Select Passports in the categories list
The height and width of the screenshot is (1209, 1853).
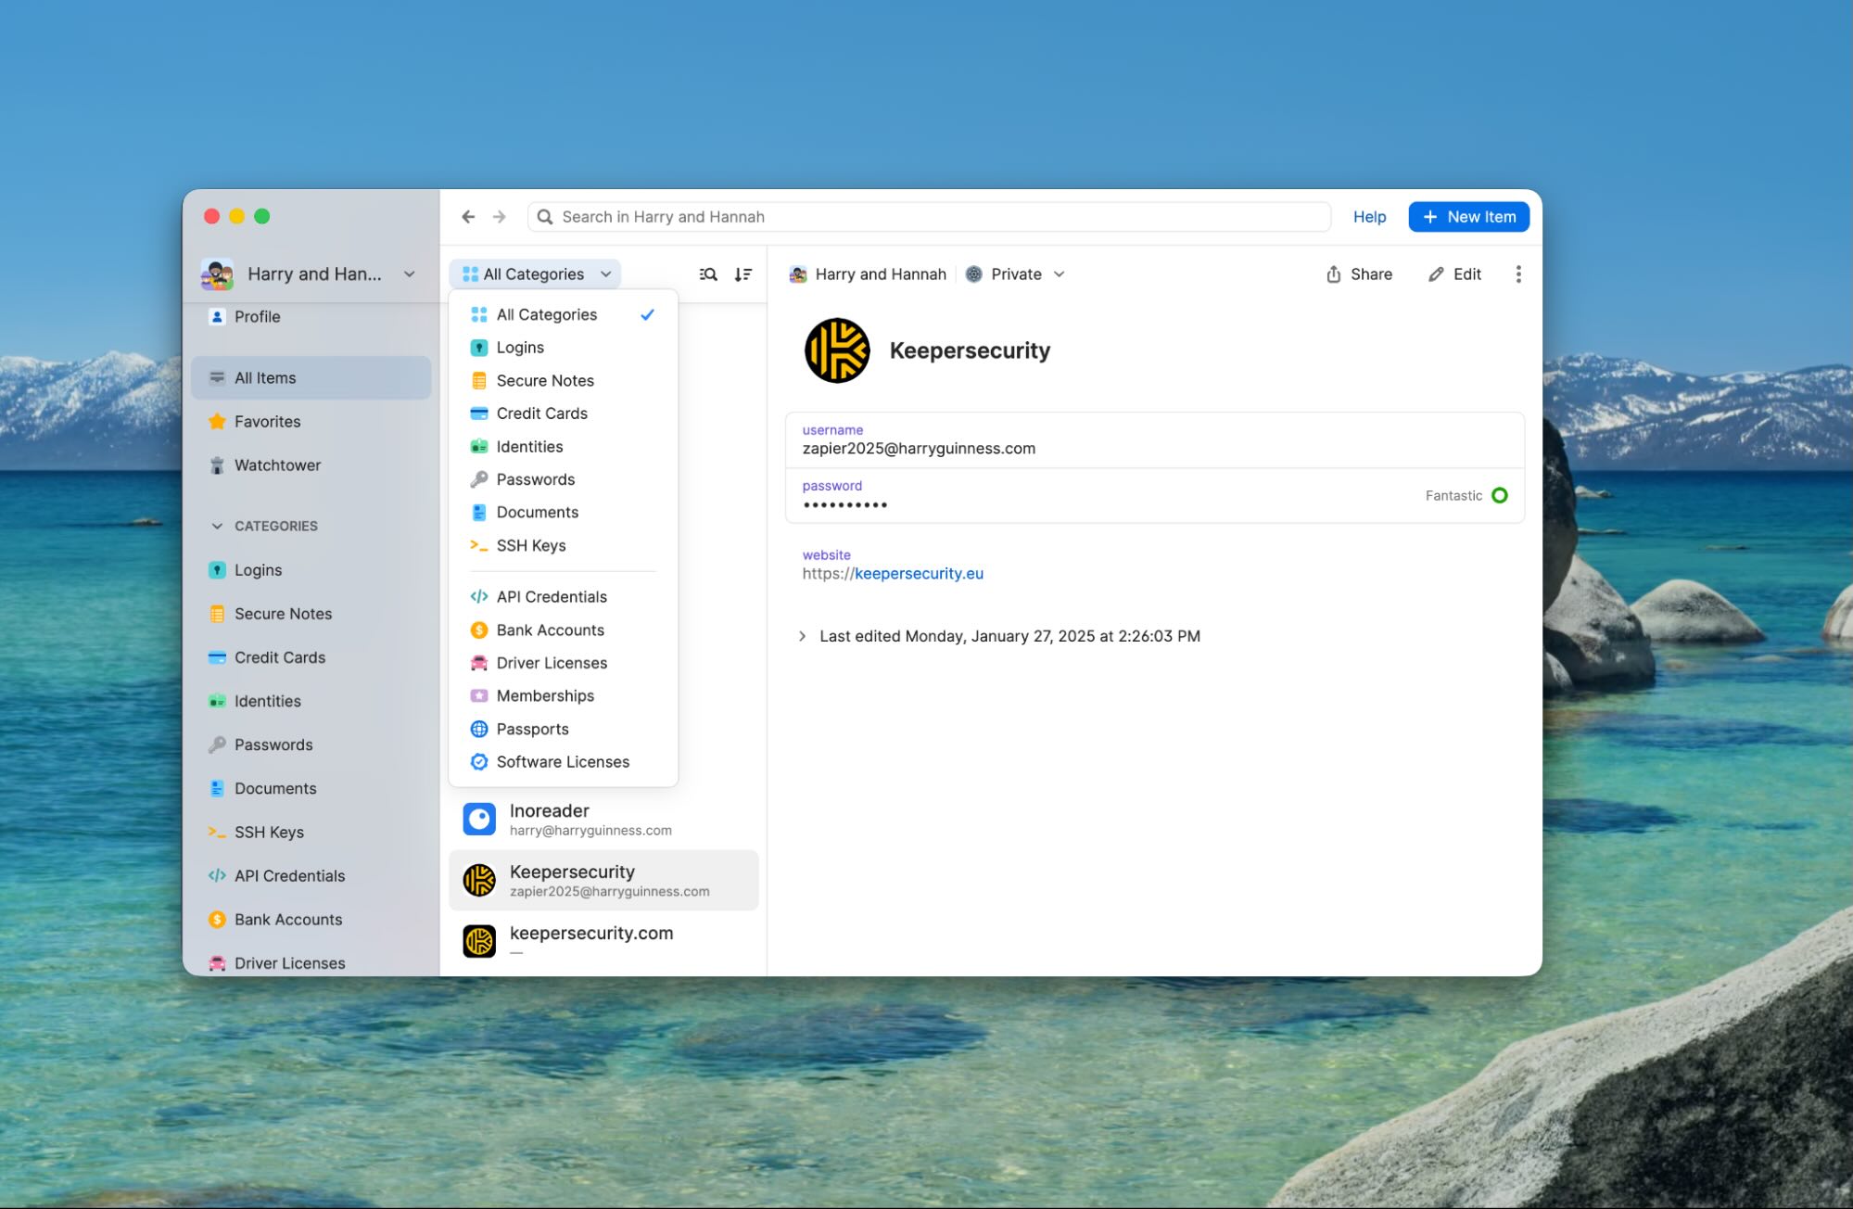[532, 729]
